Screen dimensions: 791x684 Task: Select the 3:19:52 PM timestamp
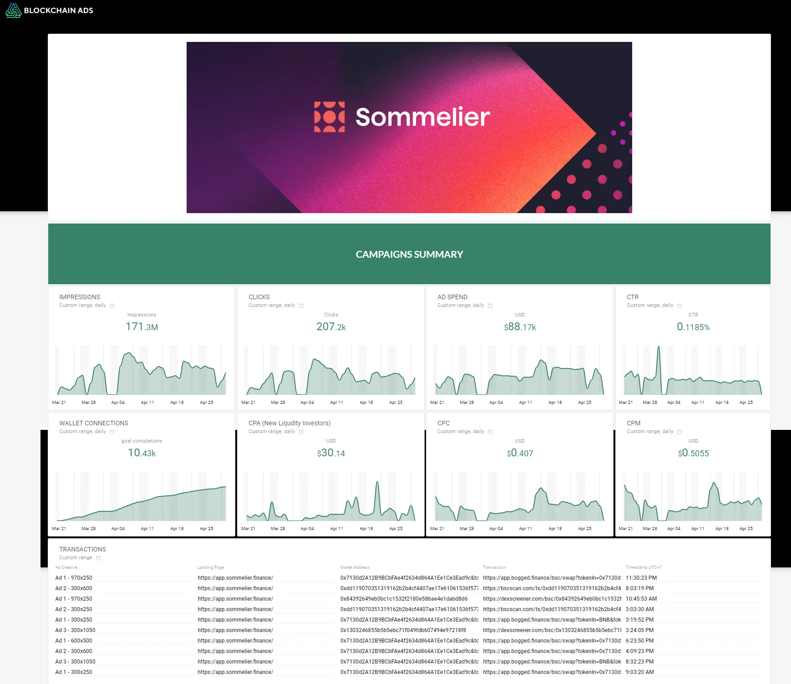(639, 620)
